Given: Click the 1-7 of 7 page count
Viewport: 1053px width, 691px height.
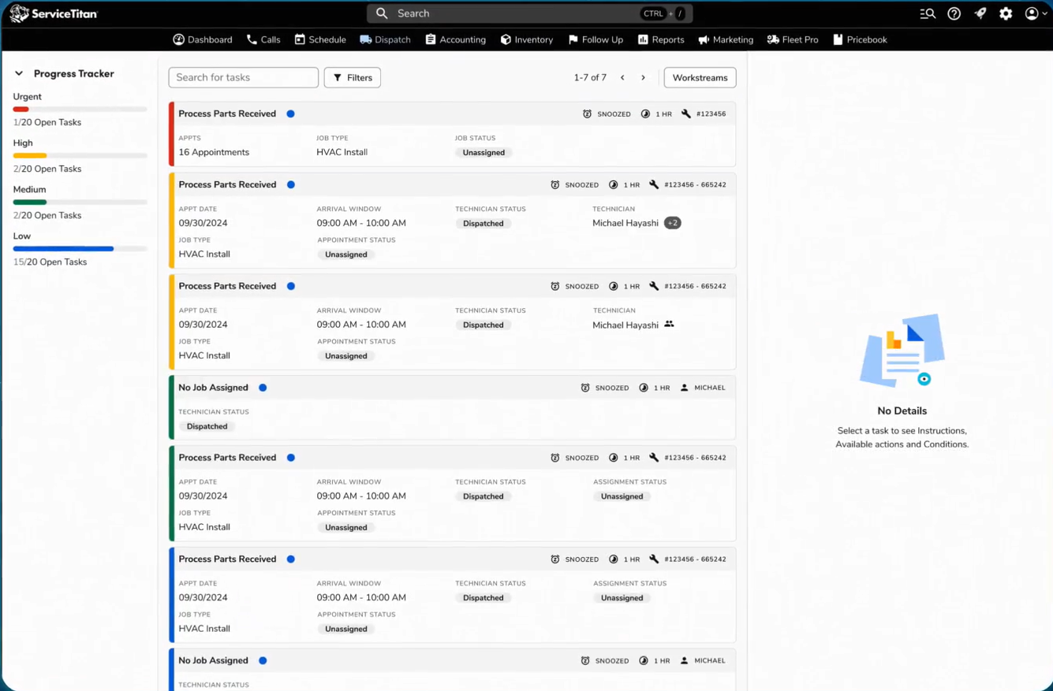Looking at the screenshot, I should pos(590,78).
